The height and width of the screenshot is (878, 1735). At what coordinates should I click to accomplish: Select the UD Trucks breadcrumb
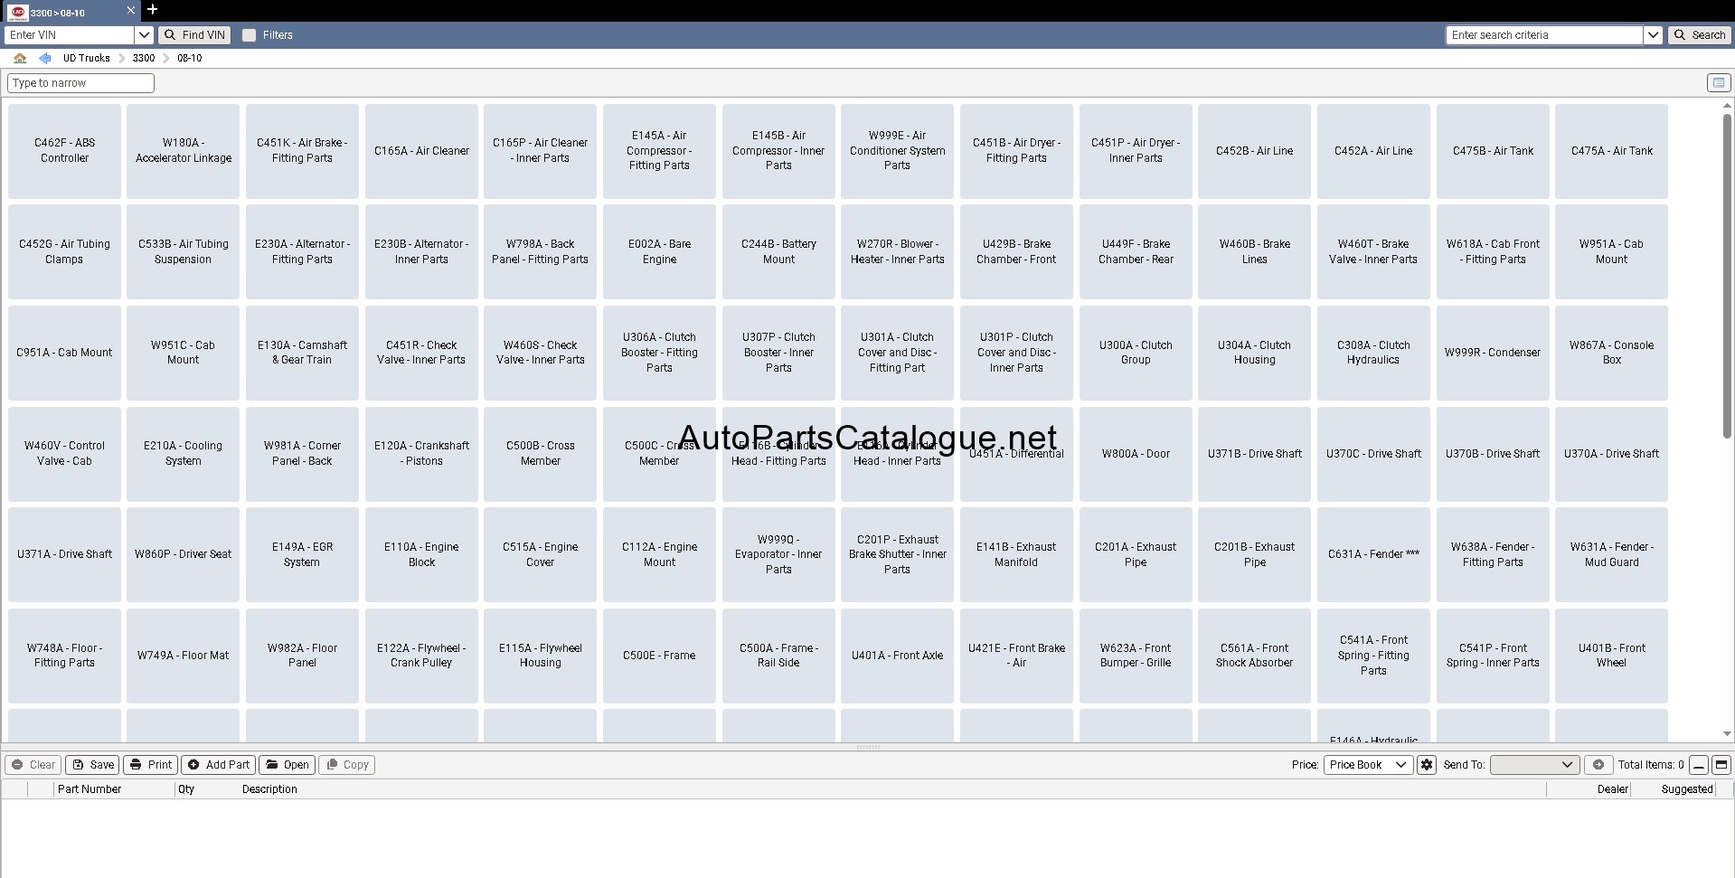[86, 58]
